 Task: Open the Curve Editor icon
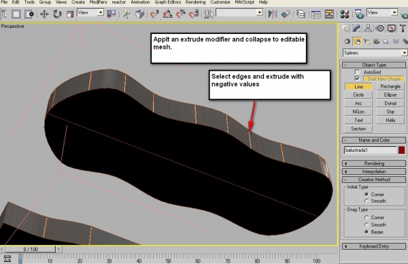pos(316,14)
